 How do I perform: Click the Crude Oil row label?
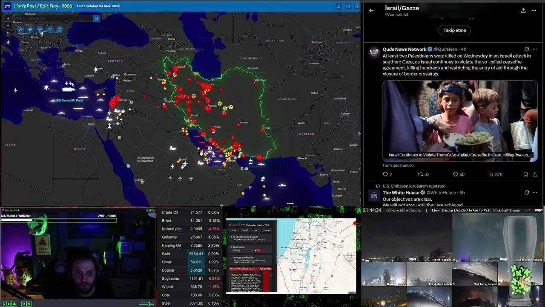click(170, 212)
